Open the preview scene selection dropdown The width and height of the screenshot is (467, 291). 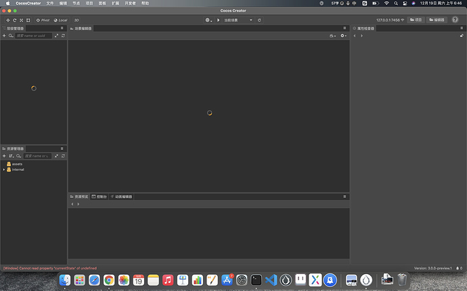(x=238, y=20)
